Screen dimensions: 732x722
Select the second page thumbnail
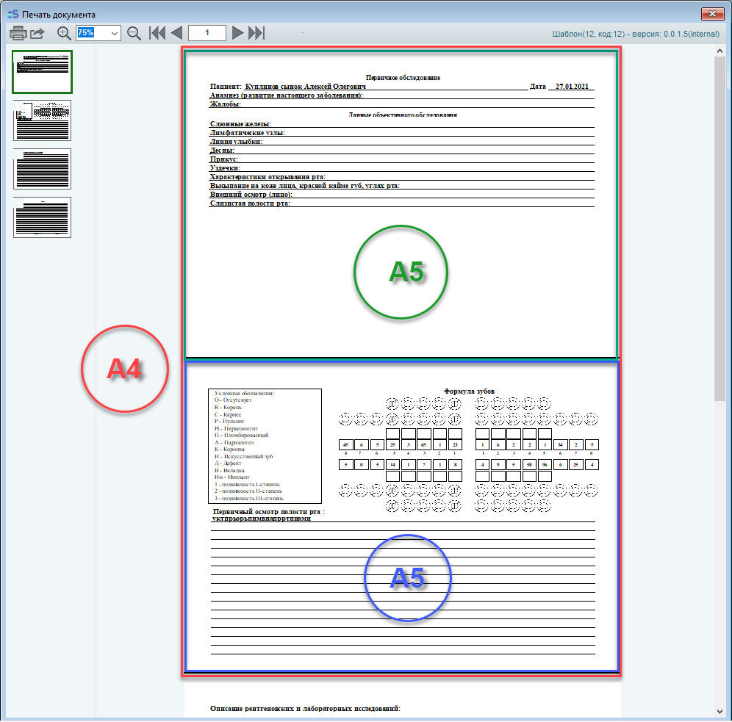42,120
